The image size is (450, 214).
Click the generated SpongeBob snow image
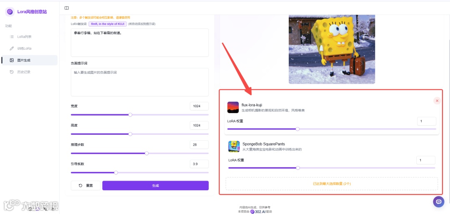tap(332, 49)
